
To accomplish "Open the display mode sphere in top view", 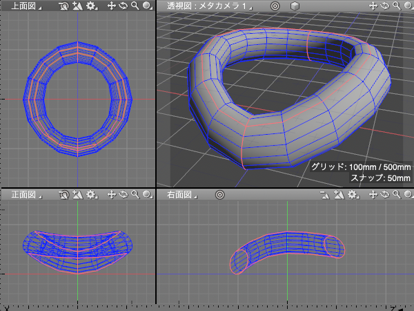I will coord(146,6).
